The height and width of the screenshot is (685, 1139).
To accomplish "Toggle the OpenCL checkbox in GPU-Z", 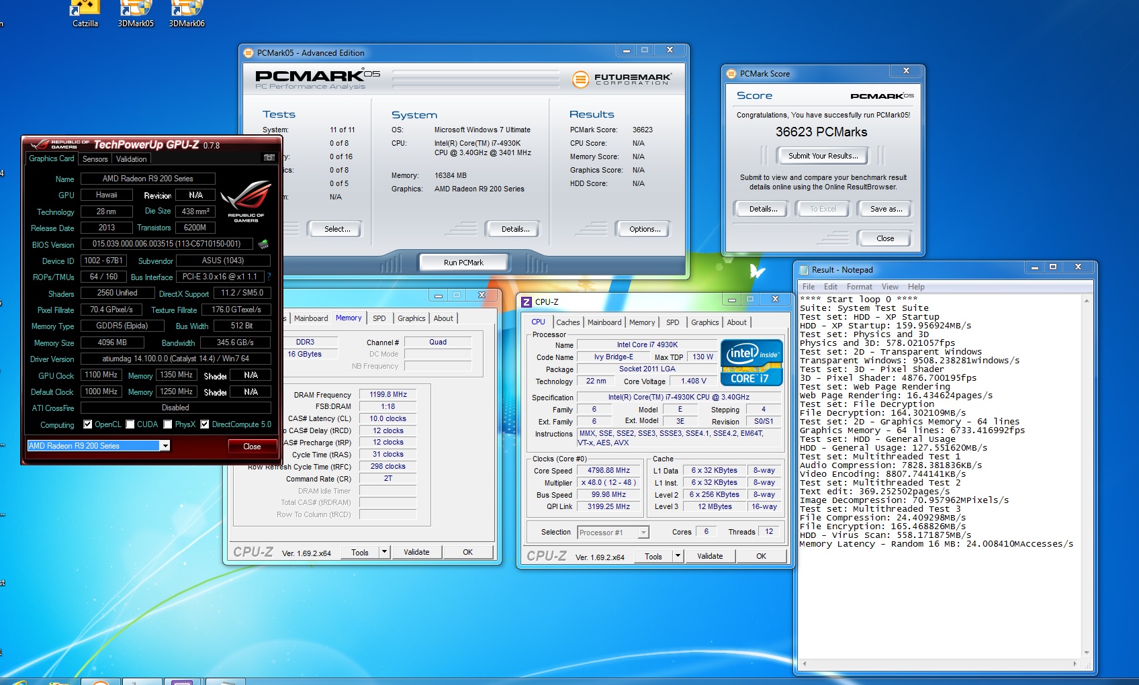I will (88, 424).
